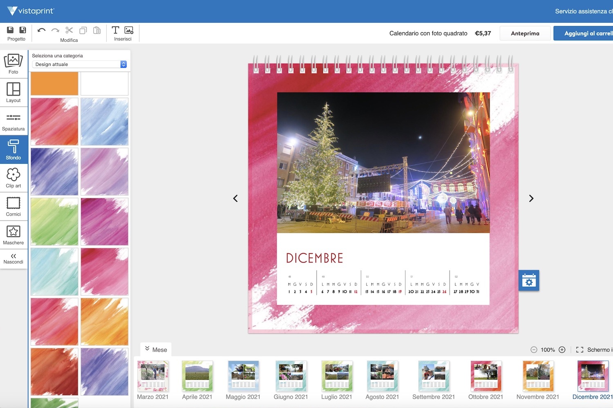This screenshot has width=613, height=408.
Task: Select the plain white background swatch
Action: [x=105, y=83]
